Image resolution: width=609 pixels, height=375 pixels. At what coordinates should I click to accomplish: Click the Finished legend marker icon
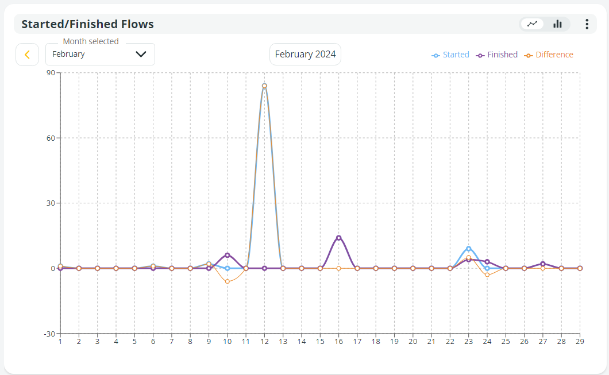click(480, 55)
